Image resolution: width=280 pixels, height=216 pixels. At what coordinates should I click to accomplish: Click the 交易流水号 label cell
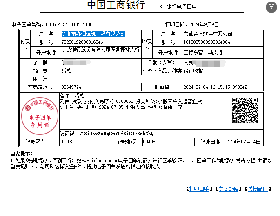40,87
